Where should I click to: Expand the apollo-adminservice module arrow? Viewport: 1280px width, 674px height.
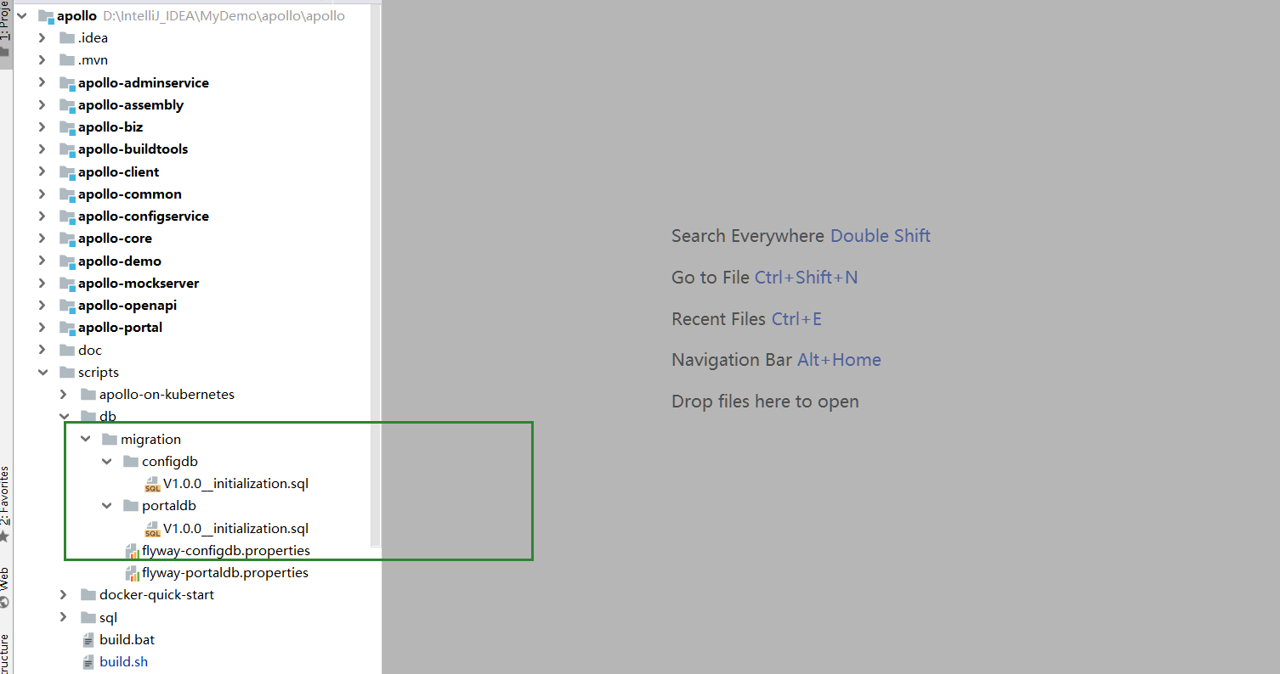pyautogui.click(x=42, y=82)
